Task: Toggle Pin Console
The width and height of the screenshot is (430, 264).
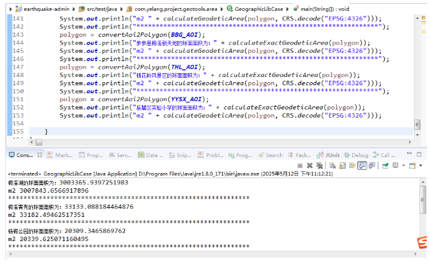Action: tap(385, 165)
